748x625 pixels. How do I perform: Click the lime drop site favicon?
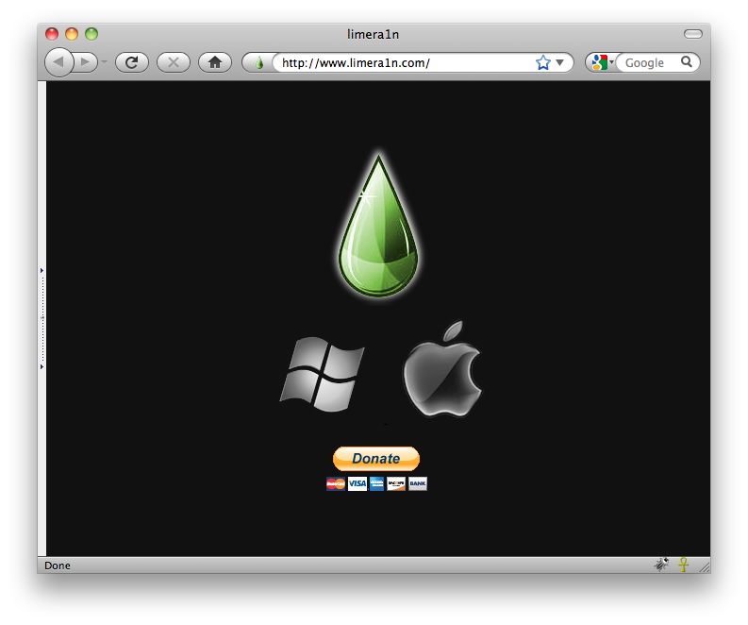tap(259, 63)
